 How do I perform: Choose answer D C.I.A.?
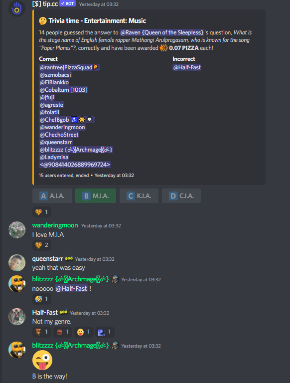(x=181, y=196)
